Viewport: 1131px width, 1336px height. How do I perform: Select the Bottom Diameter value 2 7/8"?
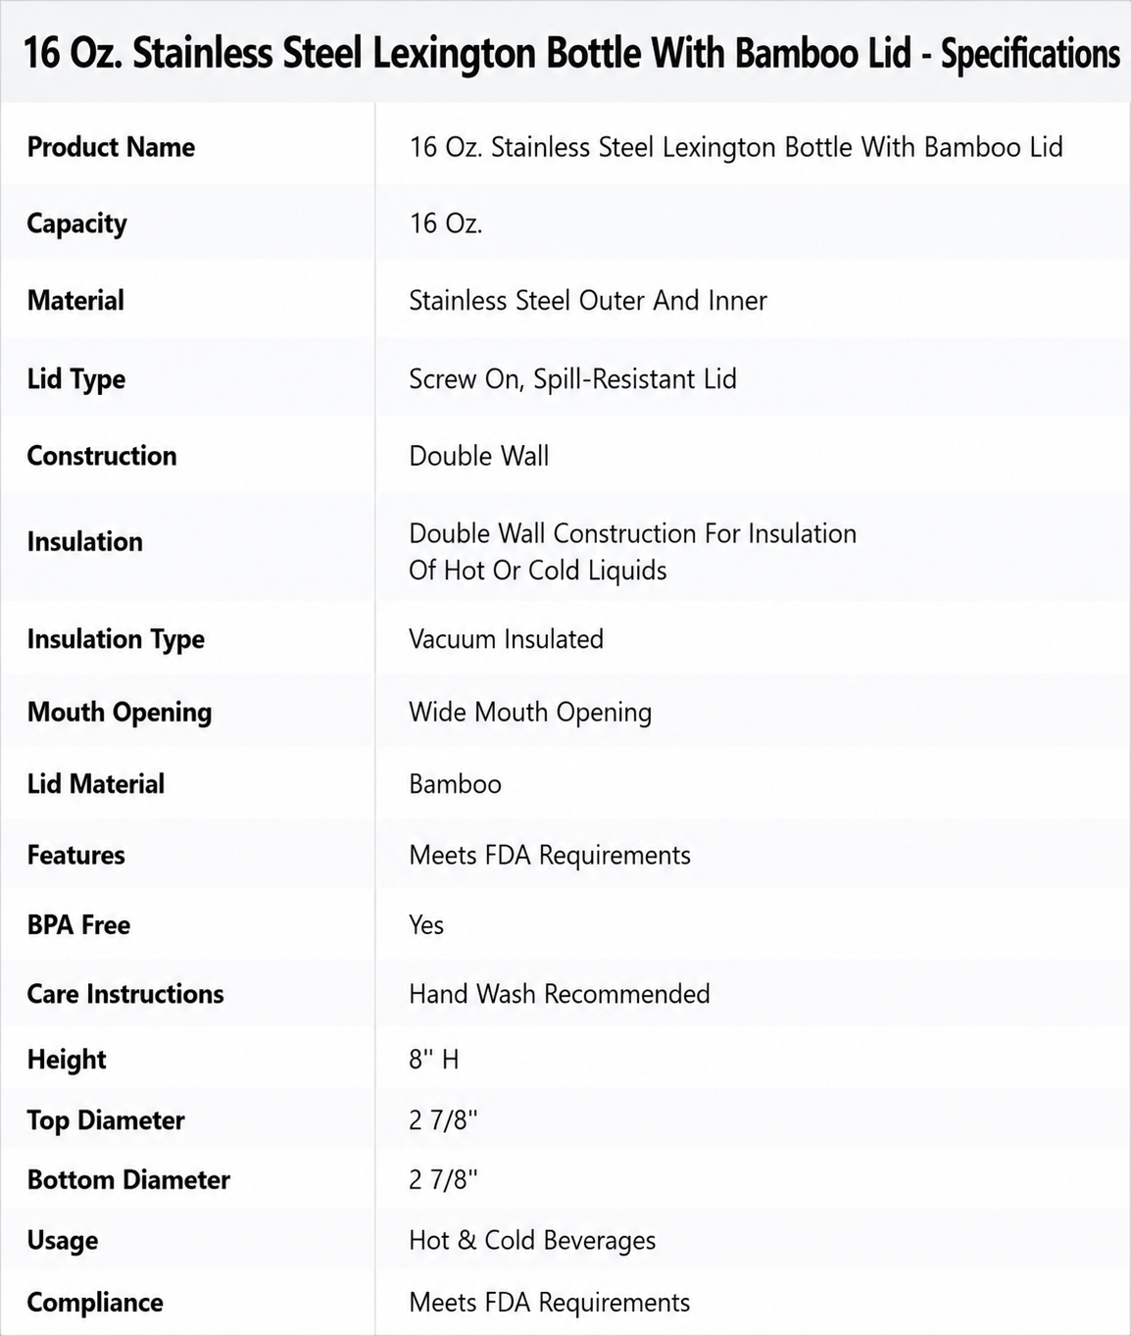[443, 1179]
